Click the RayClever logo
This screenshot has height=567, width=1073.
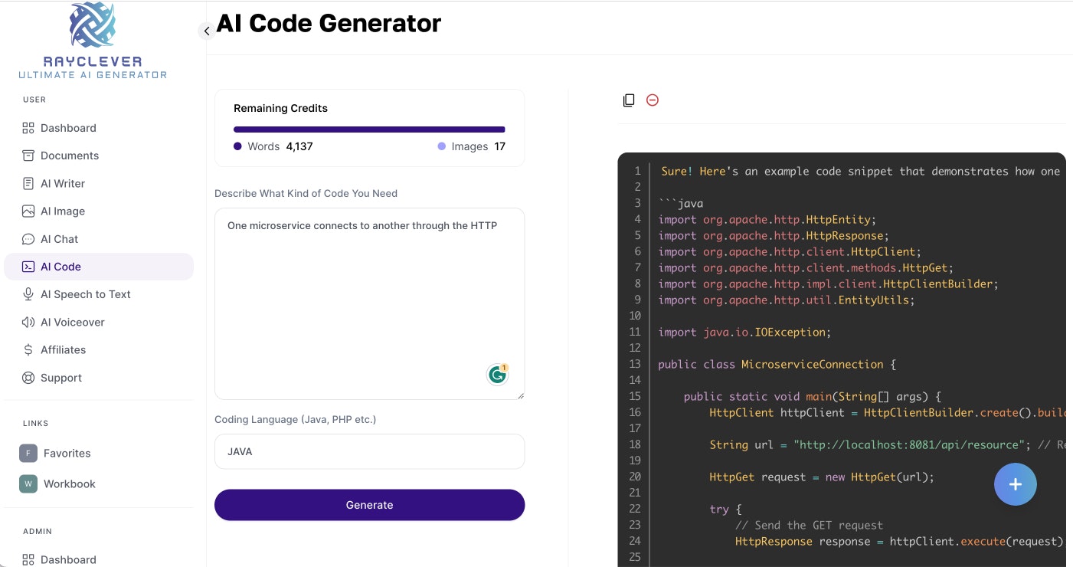pos(93,41)
